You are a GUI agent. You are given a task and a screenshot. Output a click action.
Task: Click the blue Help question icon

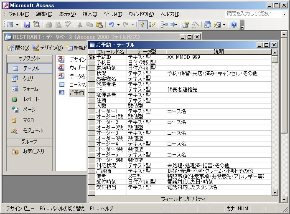[234, 25]
